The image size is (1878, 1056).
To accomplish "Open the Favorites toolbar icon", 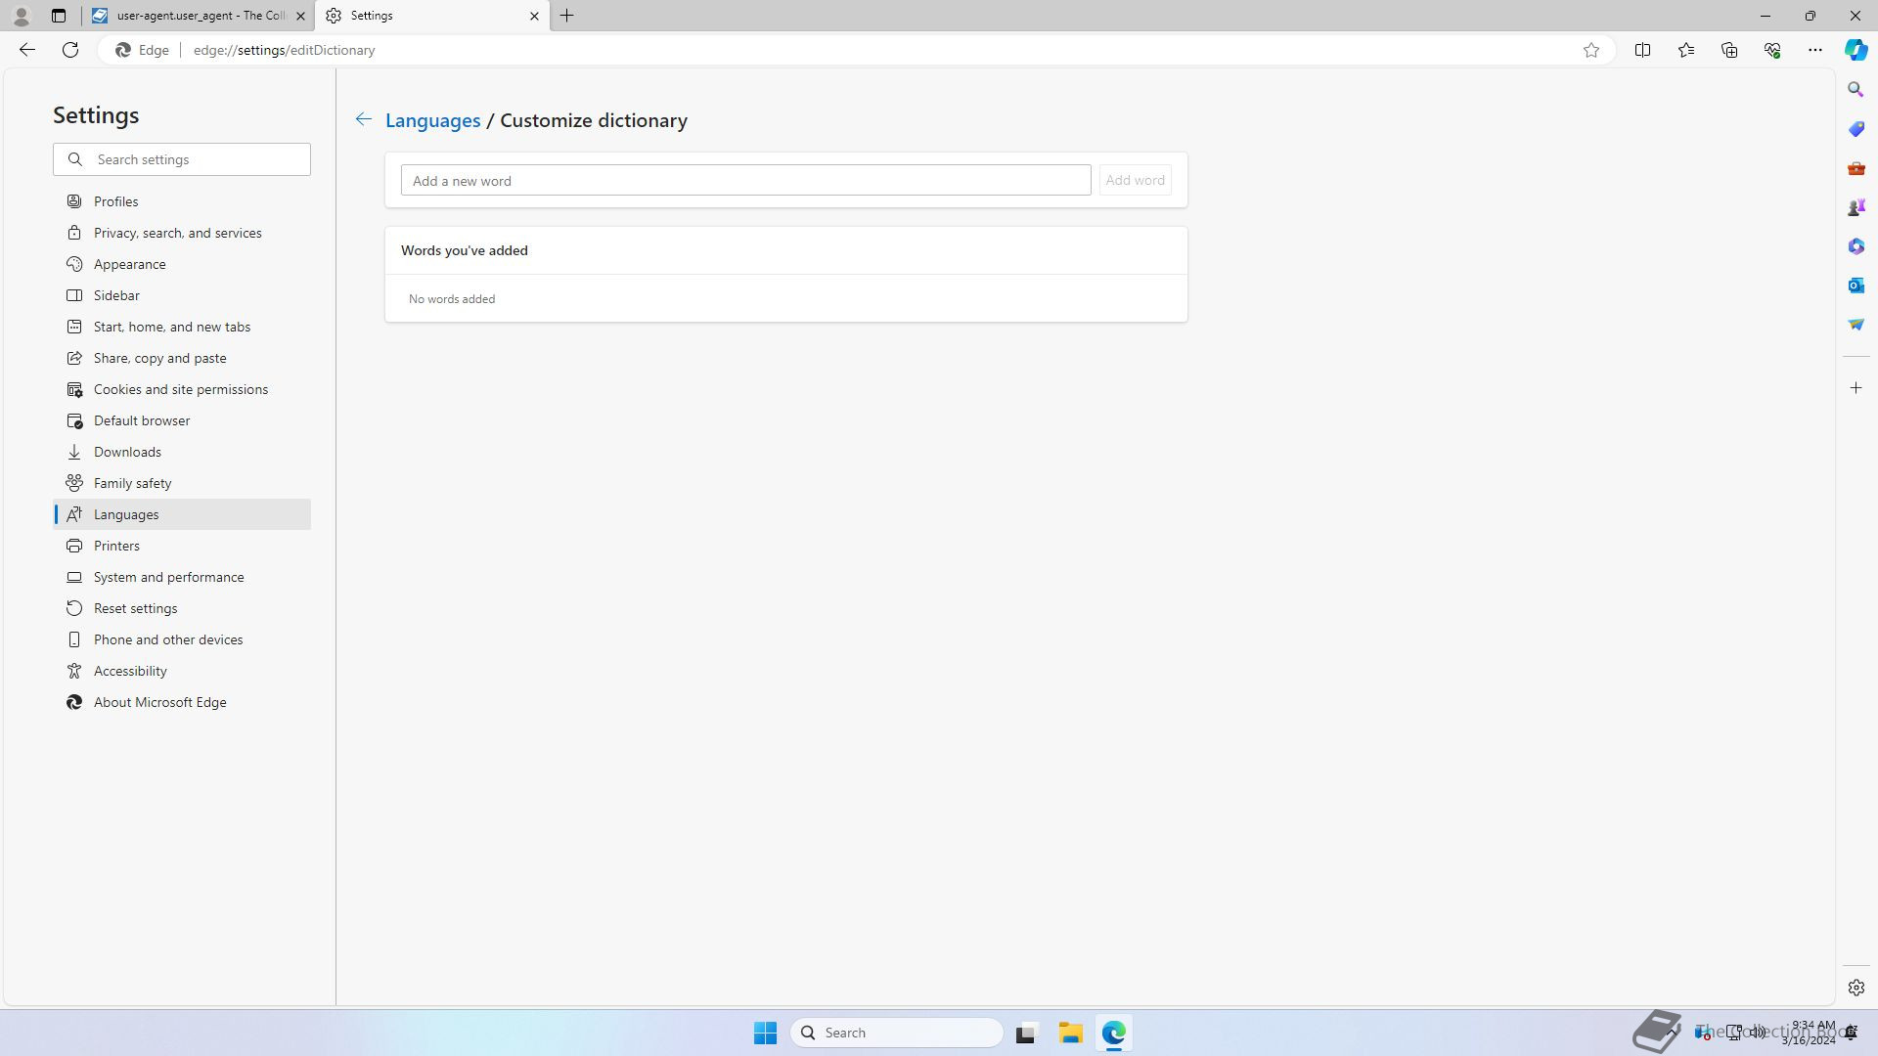I will tap(1685, 50).
